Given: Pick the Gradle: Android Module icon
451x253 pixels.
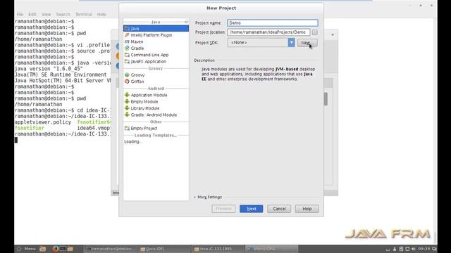Looking at the screenshot, I should pos(127,115).
